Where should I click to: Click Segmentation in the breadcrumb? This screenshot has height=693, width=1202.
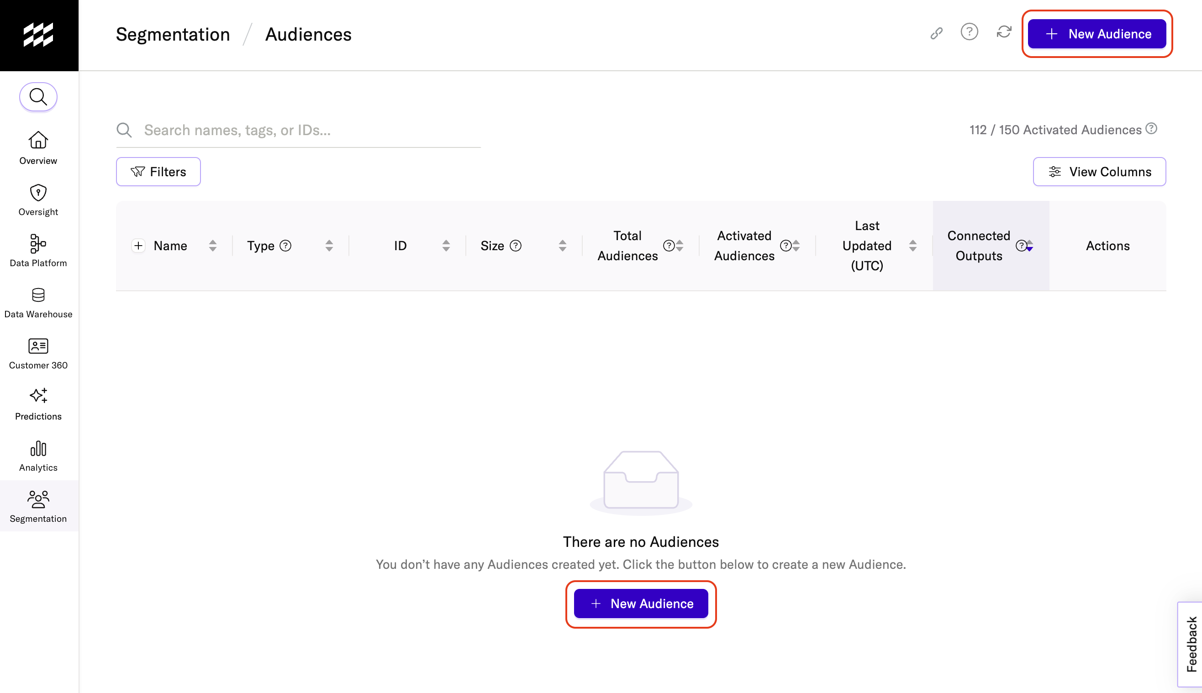(x=173, y=34)
